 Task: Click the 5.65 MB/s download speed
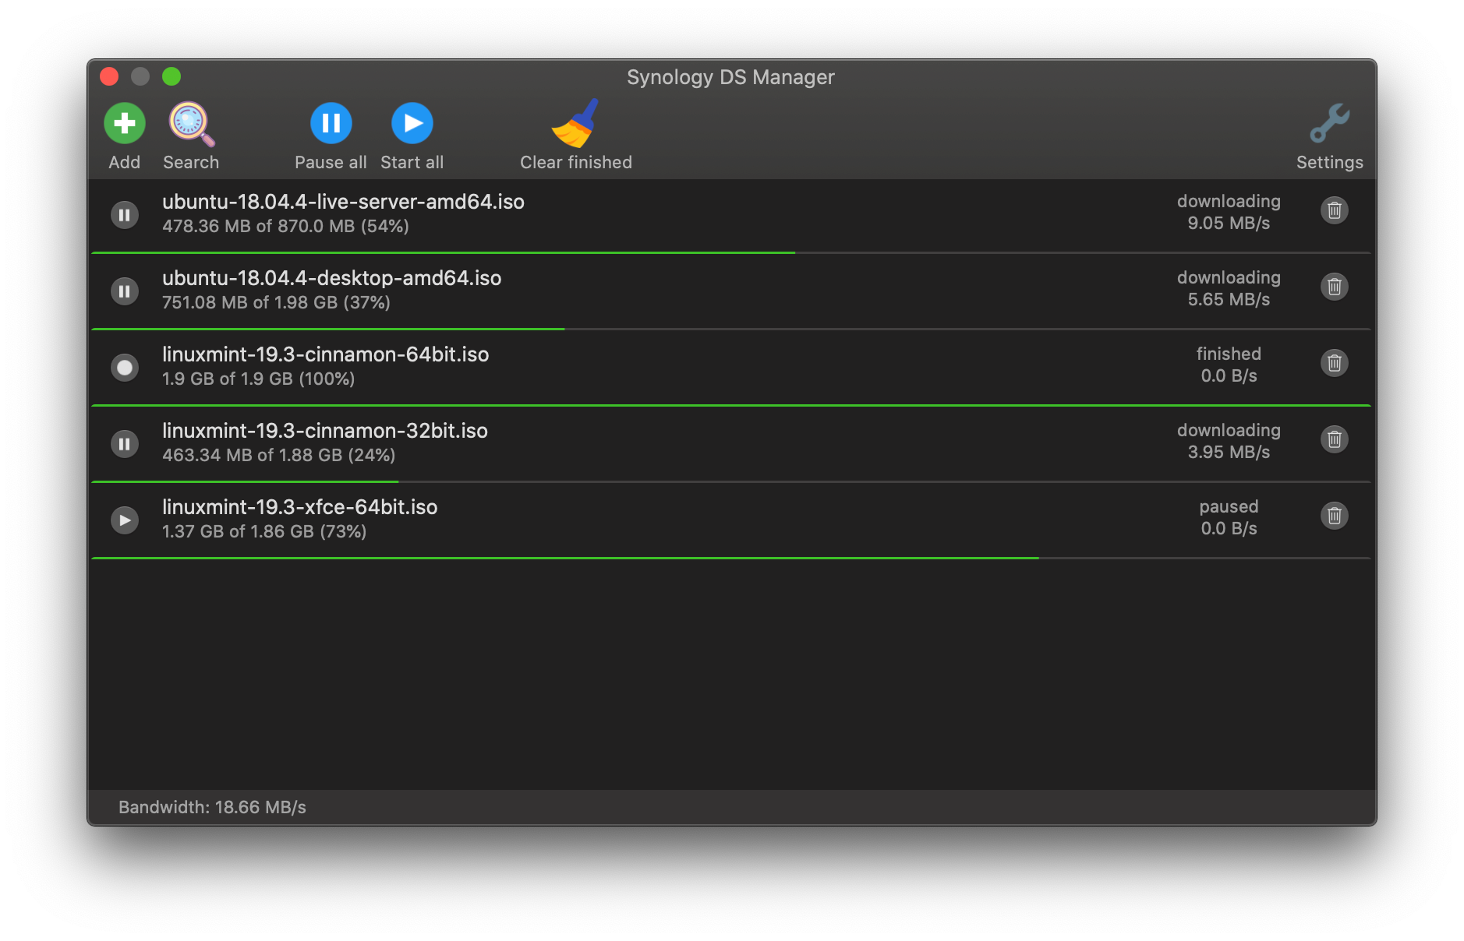tap(1229, 300)
